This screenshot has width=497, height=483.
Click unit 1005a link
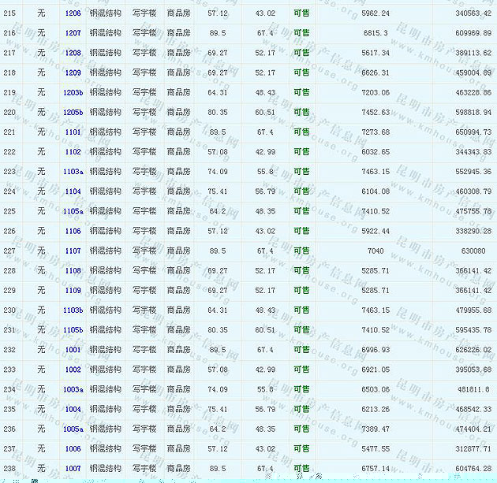pyautogui.click(x=73, y=429)
